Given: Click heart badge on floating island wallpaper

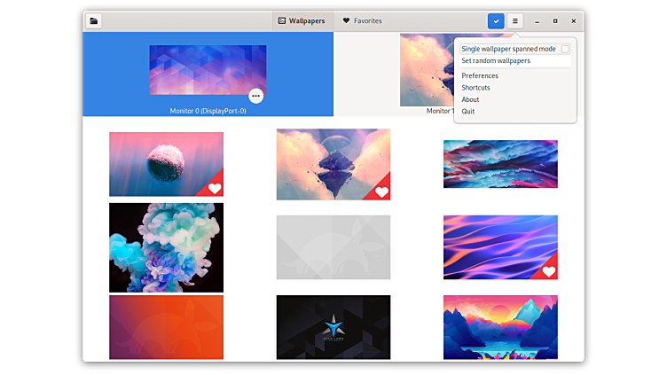Looking at the screenshot, I should 381,191.
